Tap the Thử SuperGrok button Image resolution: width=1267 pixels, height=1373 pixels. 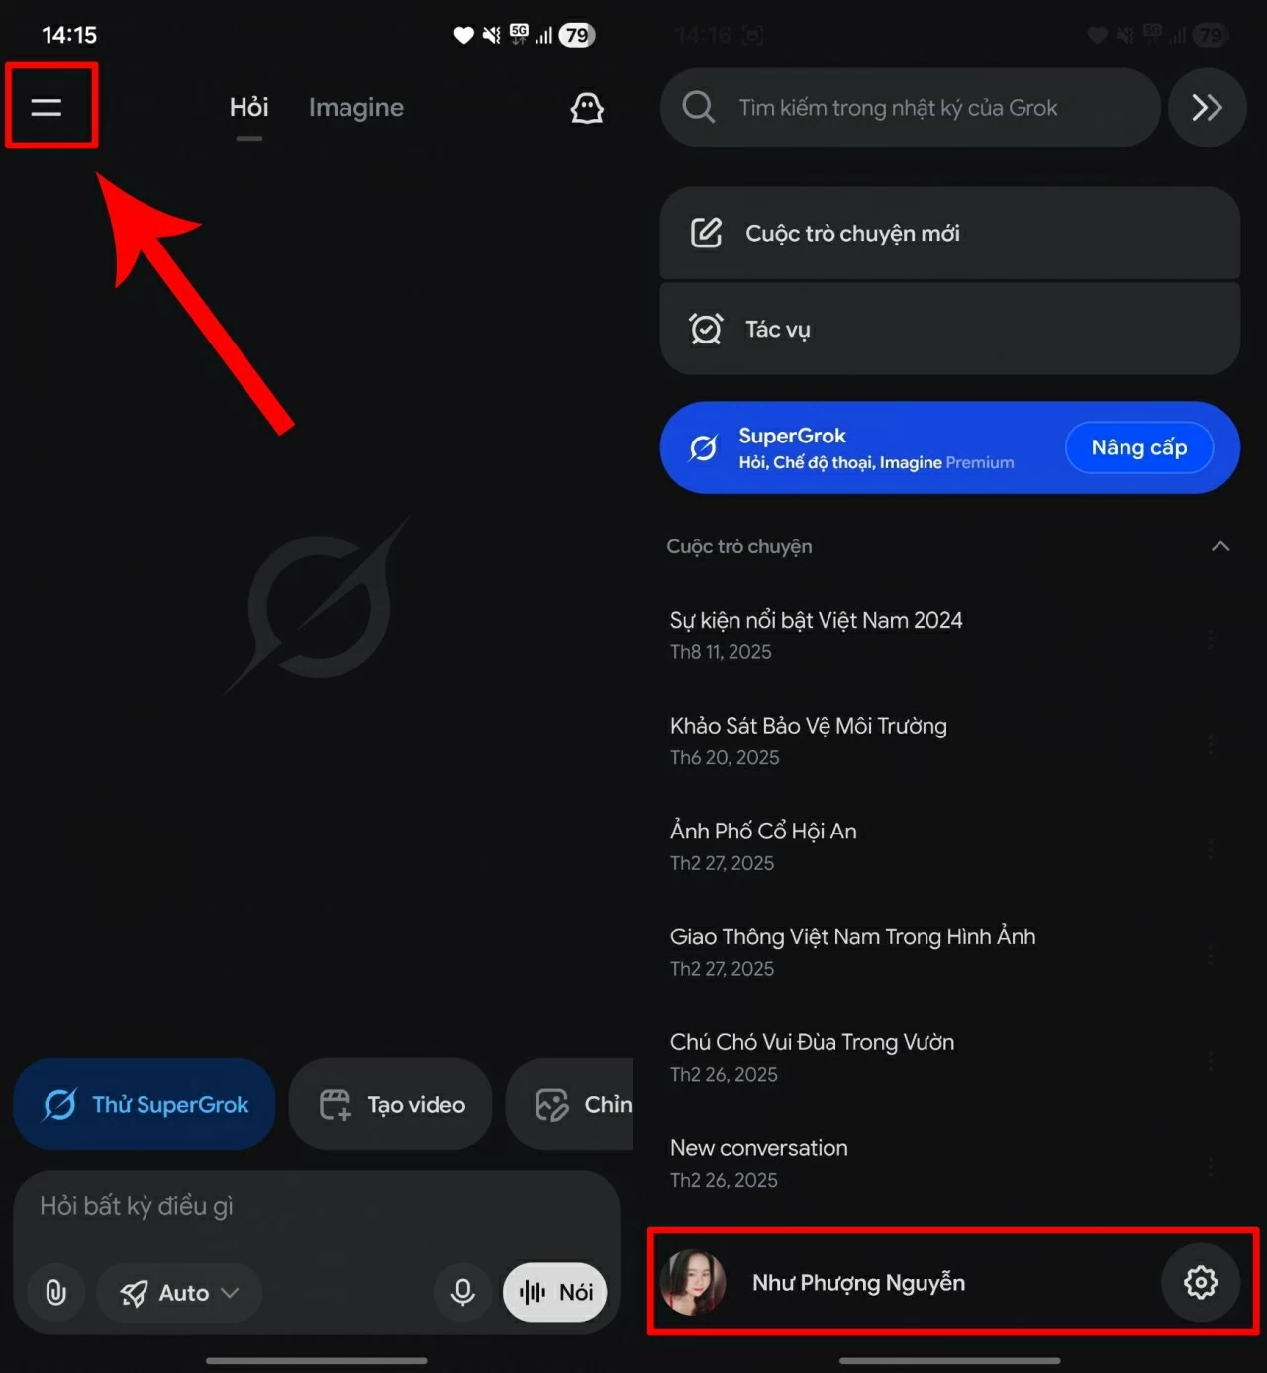[145, 1104]
